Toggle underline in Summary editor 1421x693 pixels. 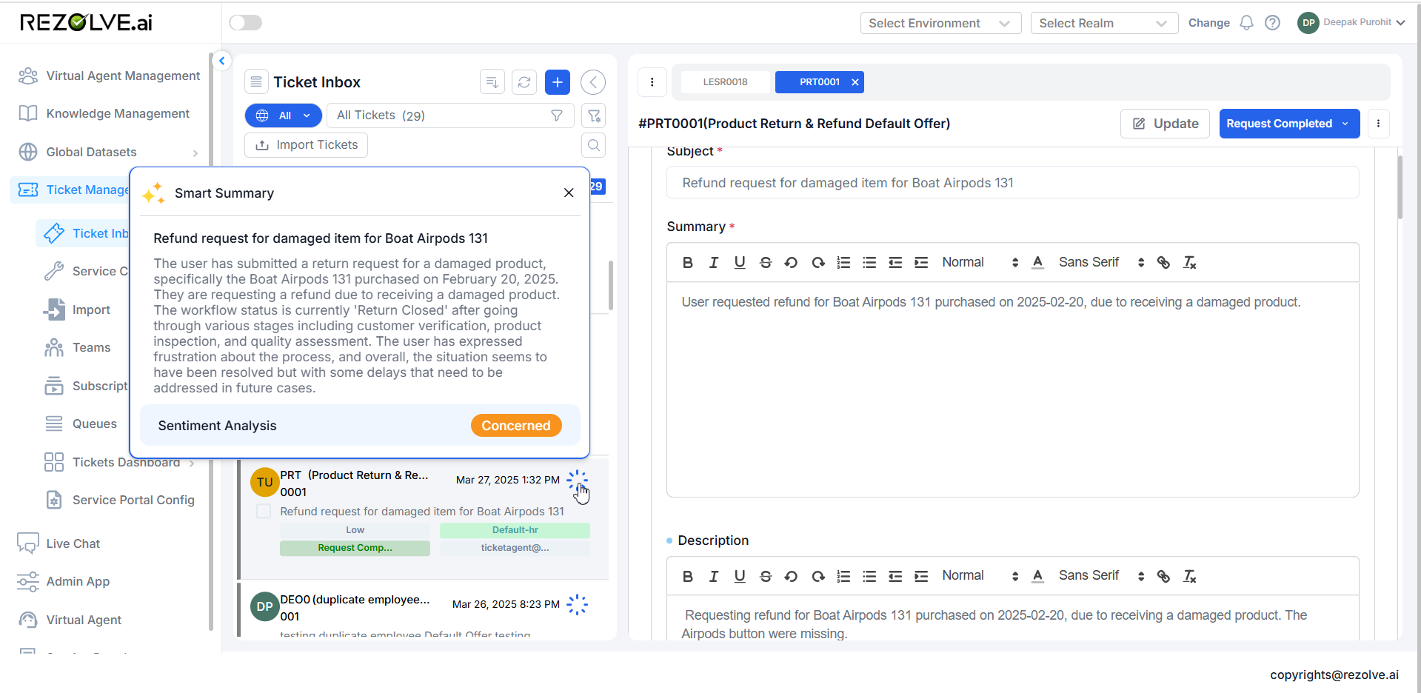point(739,263)
